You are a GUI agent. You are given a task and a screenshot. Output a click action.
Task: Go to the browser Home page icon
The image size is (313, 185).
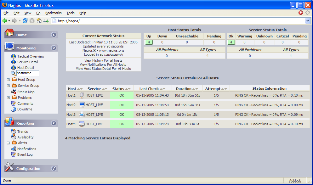[x=39, y=21]
